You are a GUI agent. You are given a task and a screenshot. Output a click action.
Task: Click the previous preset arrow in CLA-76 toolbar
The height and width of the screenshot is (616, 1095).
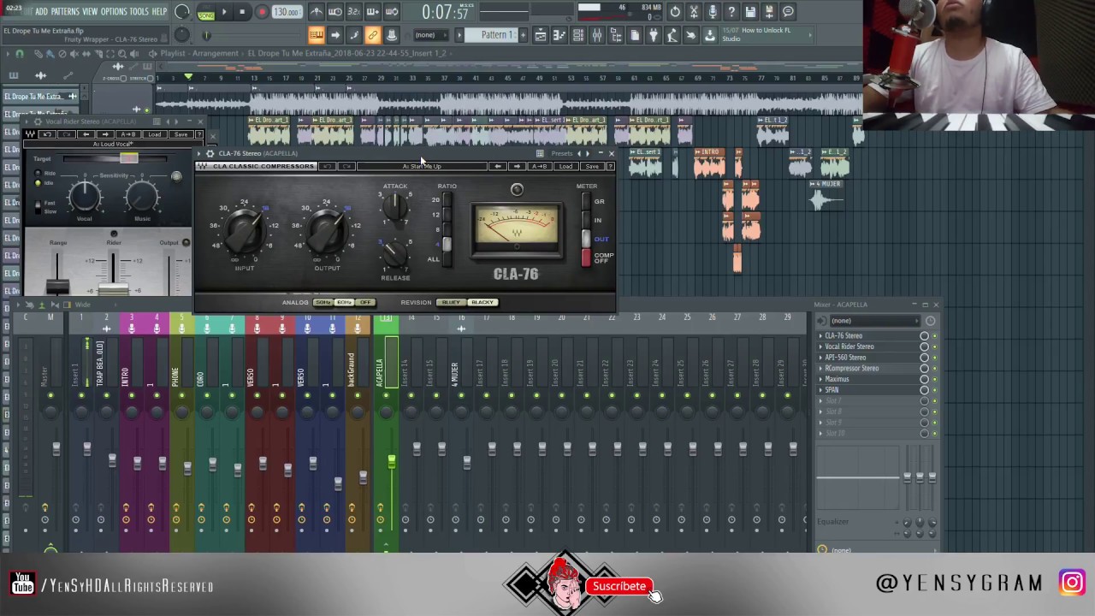pos(499,166)
